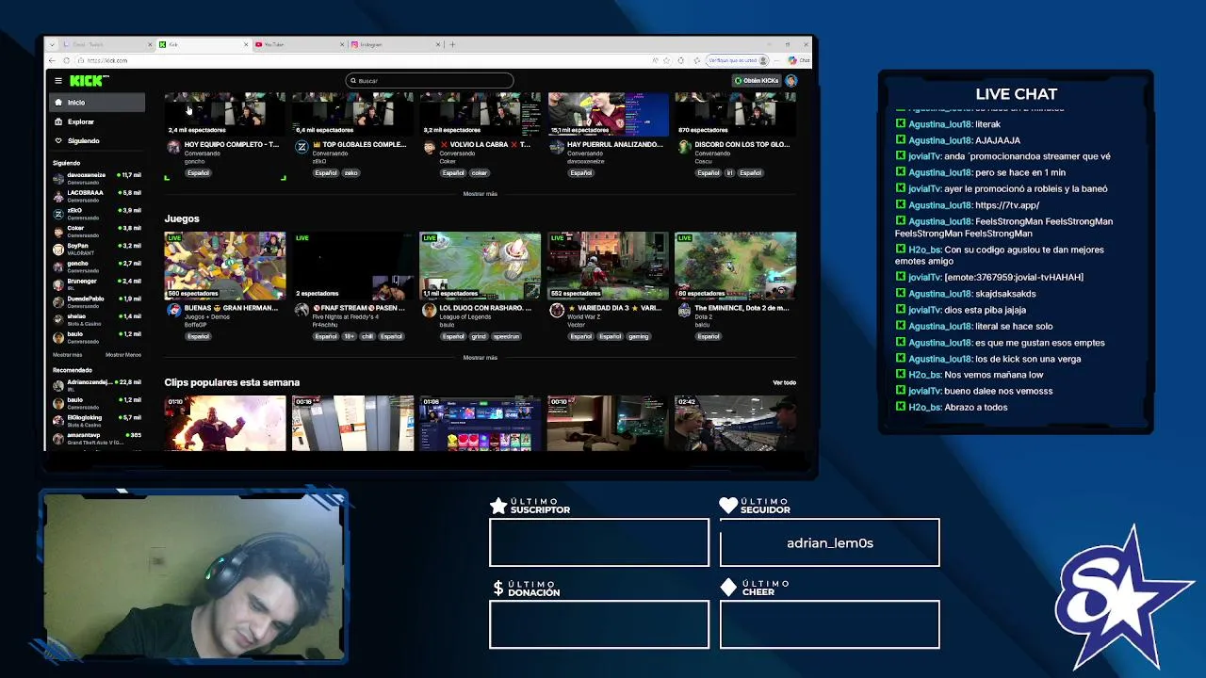Open VARIEDAD DIA 3 stream thumbnail
Viewport: 1206px width, 678px height.
click(608, 266)
